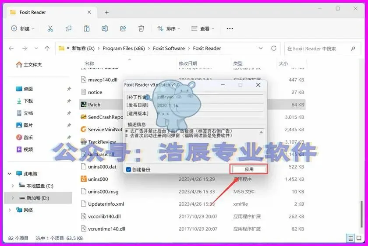The height and width of the screenshot is (246, 368).
Task: Open the 新建 (New) menu
Action: pos(22,28)
